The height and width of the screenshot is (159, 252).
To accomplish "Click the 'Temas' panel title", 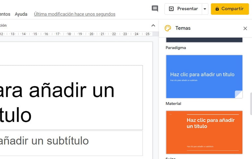I will 183,28.
